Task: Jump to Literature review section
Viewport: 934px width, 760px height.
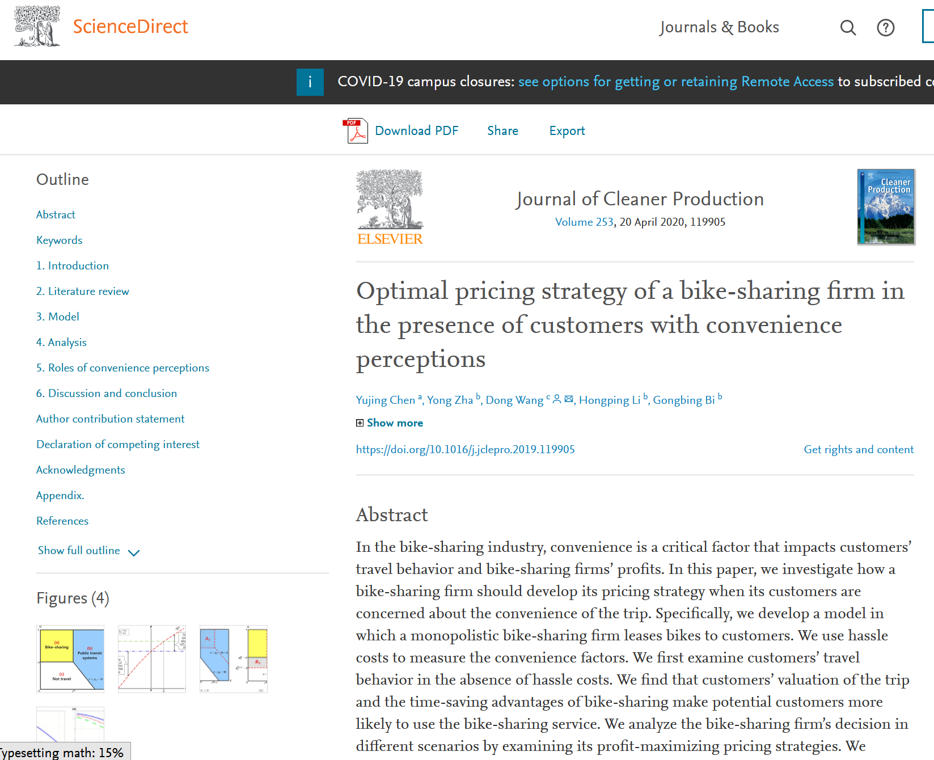Action: click(83, 291)
